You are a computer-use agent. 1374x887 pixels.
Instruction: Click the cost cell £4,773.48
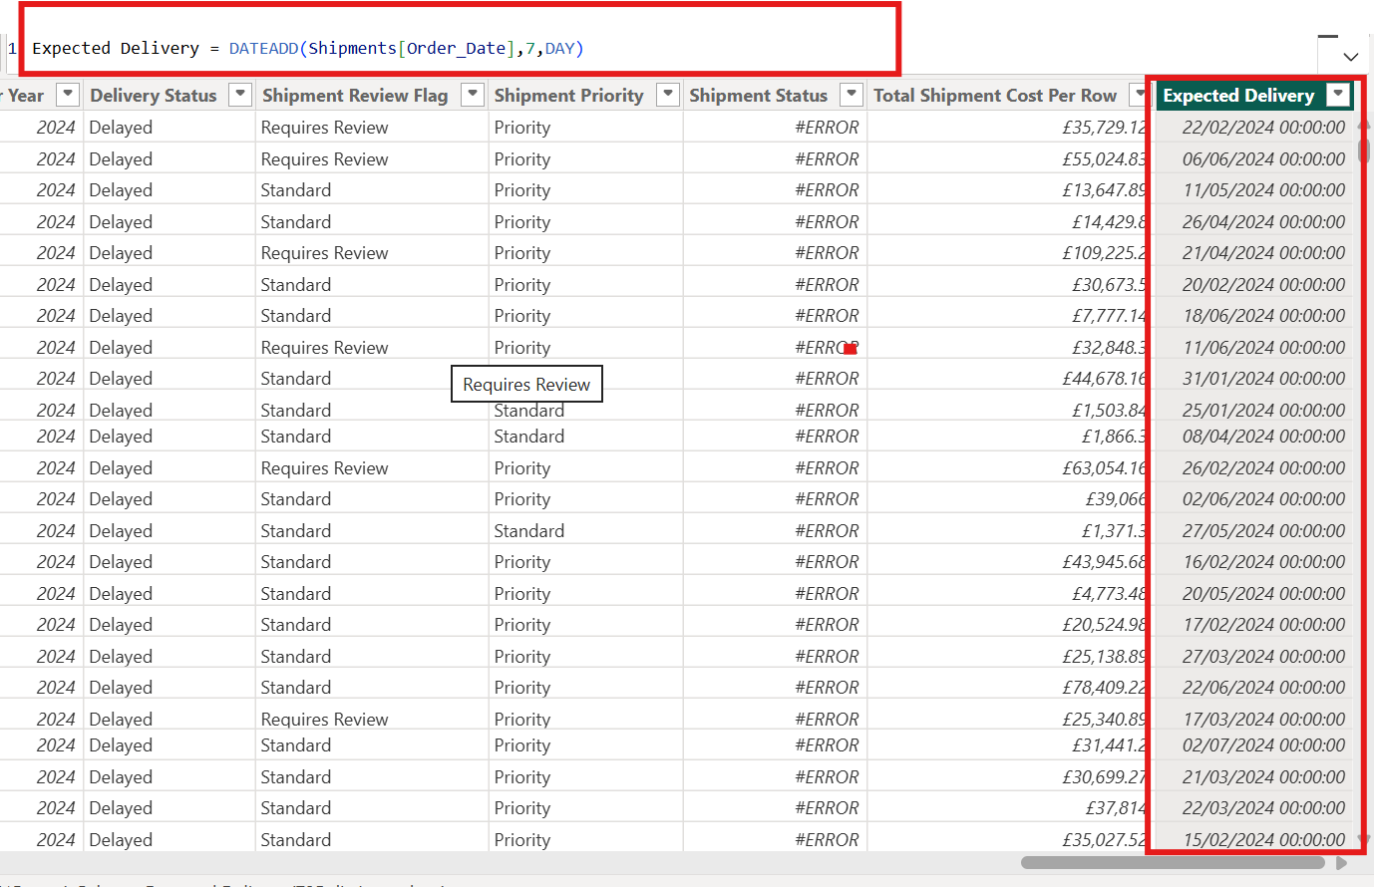point(1109,593)
